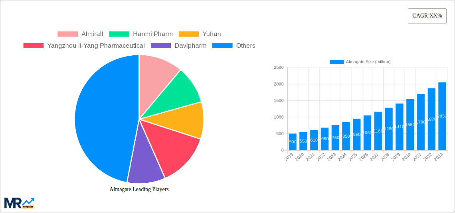This screenshot has height=213, width=455.
Task: Click the Almagate Leading Players caption
Action: [x=139, y=189]
